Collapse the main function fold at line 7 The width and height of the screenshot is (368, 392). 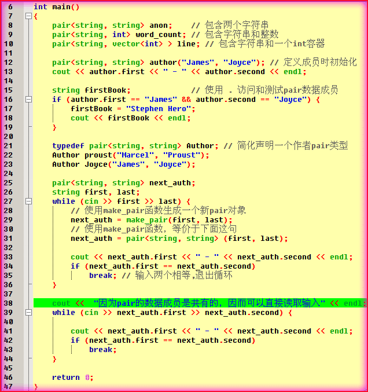[x=29, y=16]
